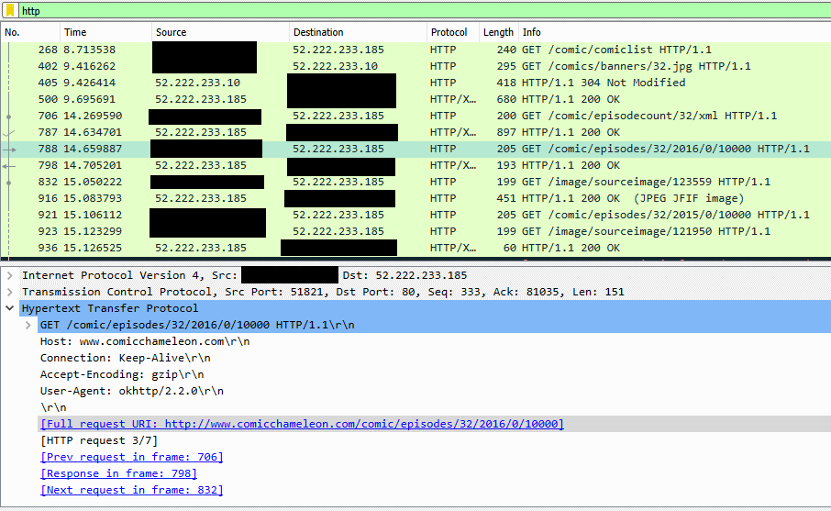Jump to Response in frame 798
Viewport: 831px width, 511px height.
tap(118, 473)
